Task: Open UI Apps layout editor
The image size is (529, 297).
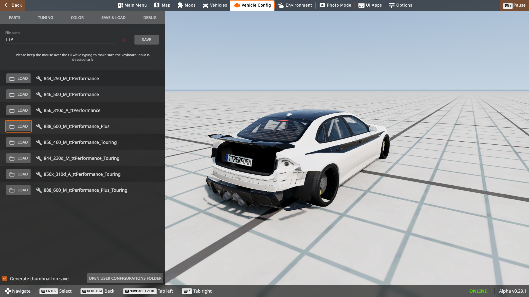Action: 370,5
